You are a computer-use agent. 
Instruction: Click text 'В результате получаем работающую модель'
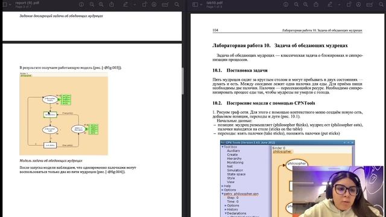[56, 68]
